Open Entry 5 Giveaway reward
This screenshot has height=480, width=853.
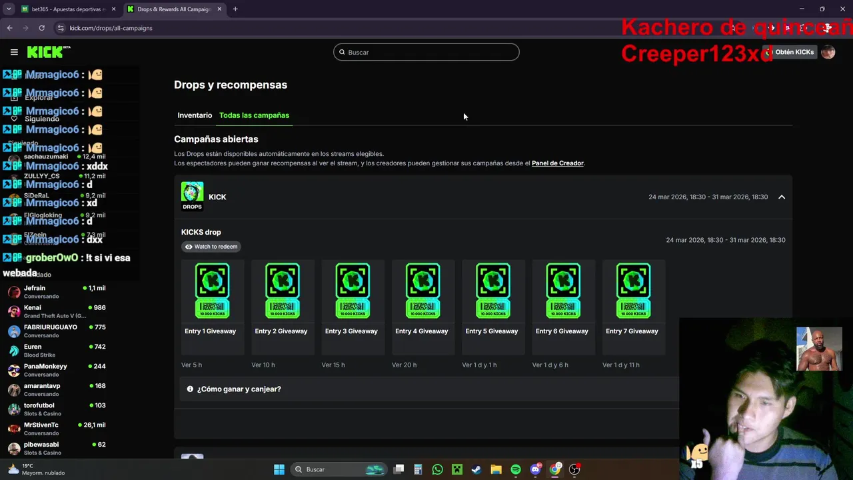(x=493, y=306)
